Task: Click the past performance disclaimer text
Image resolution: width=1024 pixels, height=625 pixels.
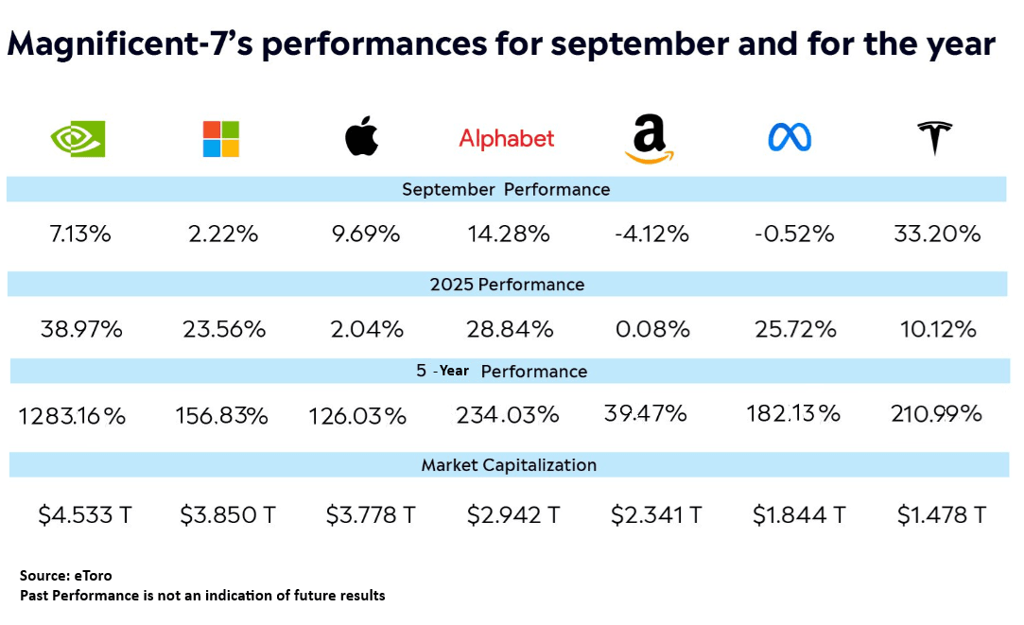Action: [x=202, y=596]
